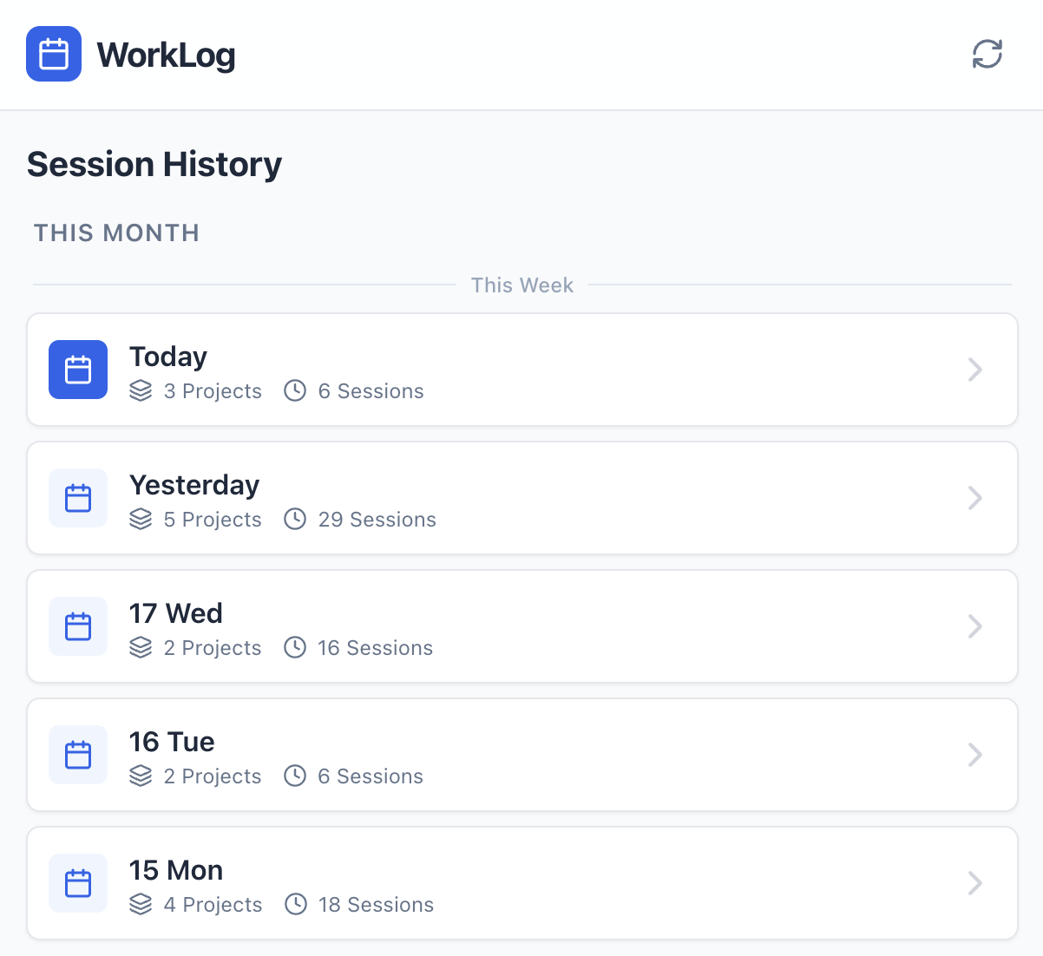Expand the Yesterday entry chevron
The height and width of the screenshot is (956, 1043).
(974, 498)
